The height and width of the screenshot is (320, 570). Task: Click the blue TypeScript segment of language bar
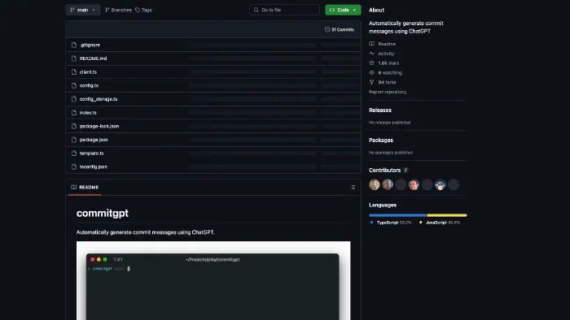click(x=397, y=215)
